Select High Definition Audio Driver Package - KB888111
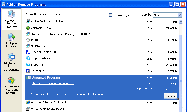 click(102, 34)
